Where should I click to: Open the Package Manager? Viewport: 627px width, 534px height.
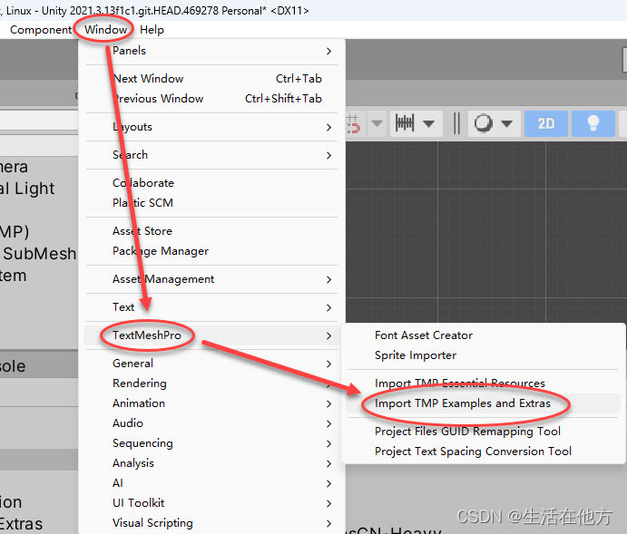pos(212,251)
